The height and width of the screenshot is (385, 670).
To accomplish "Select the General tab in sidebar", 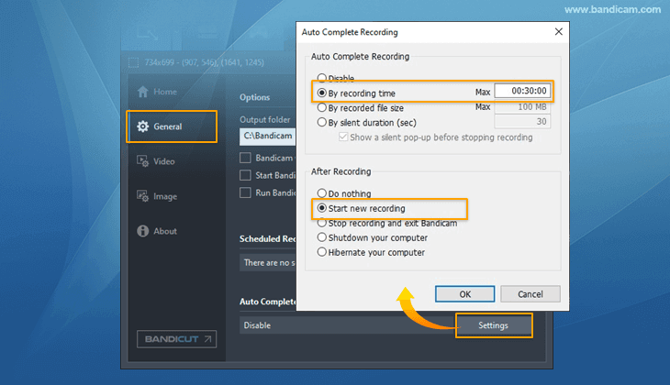I will pyautogui.click(x=172, y=126).
